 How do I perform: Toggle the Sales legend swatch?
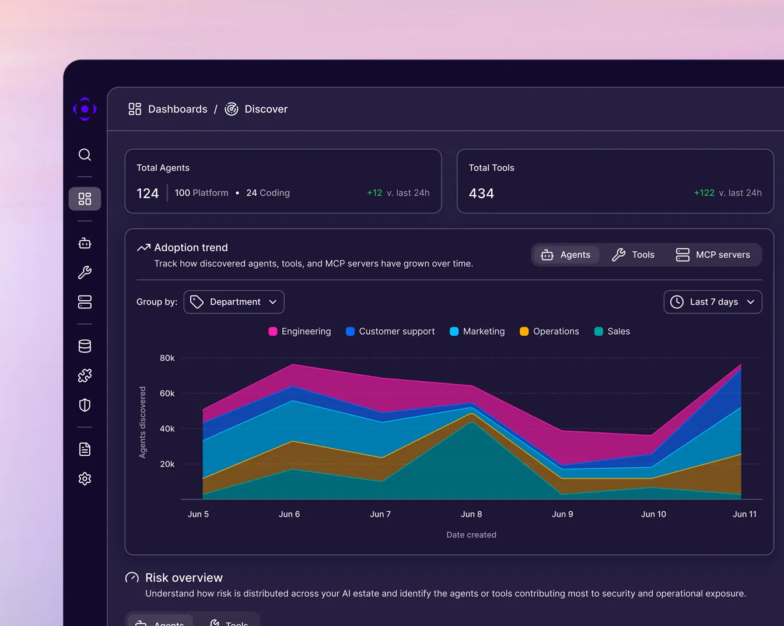pyautogui.click(x=598, y=332)
